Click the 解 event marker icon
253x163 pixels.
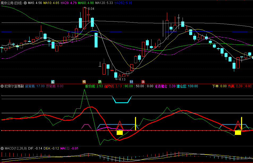(x=53, y=82)
